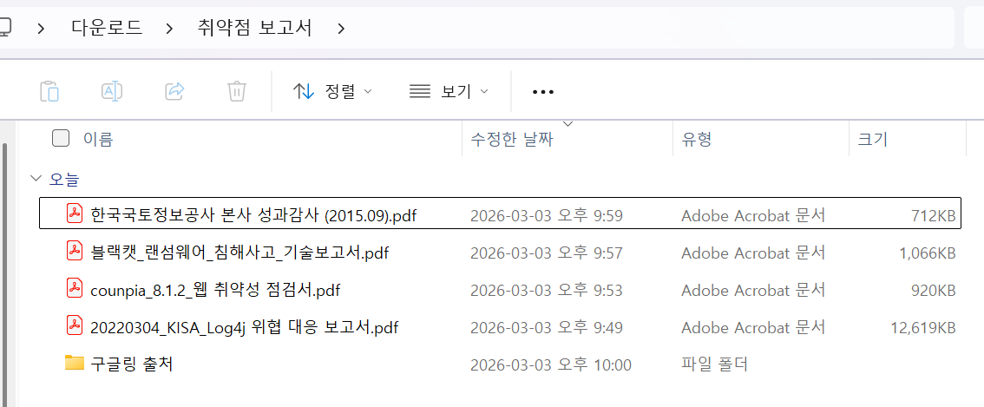This screenshot has height=407, width=984.
Task: Open the 보기 view dropdown
Action: pos(449,91)
